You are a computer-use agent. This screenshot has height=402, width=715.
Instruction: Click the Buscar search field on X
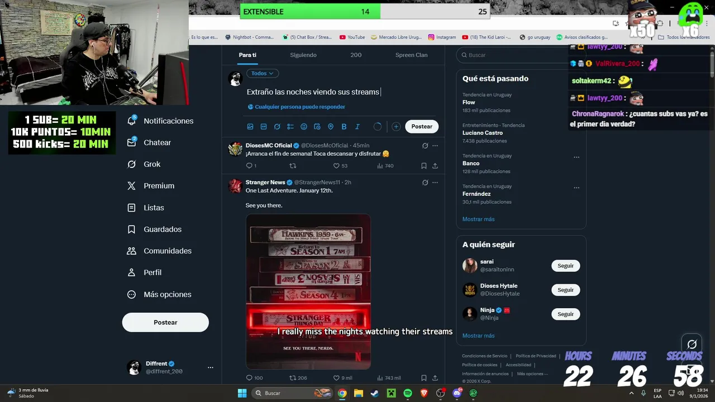click(521, 55)
